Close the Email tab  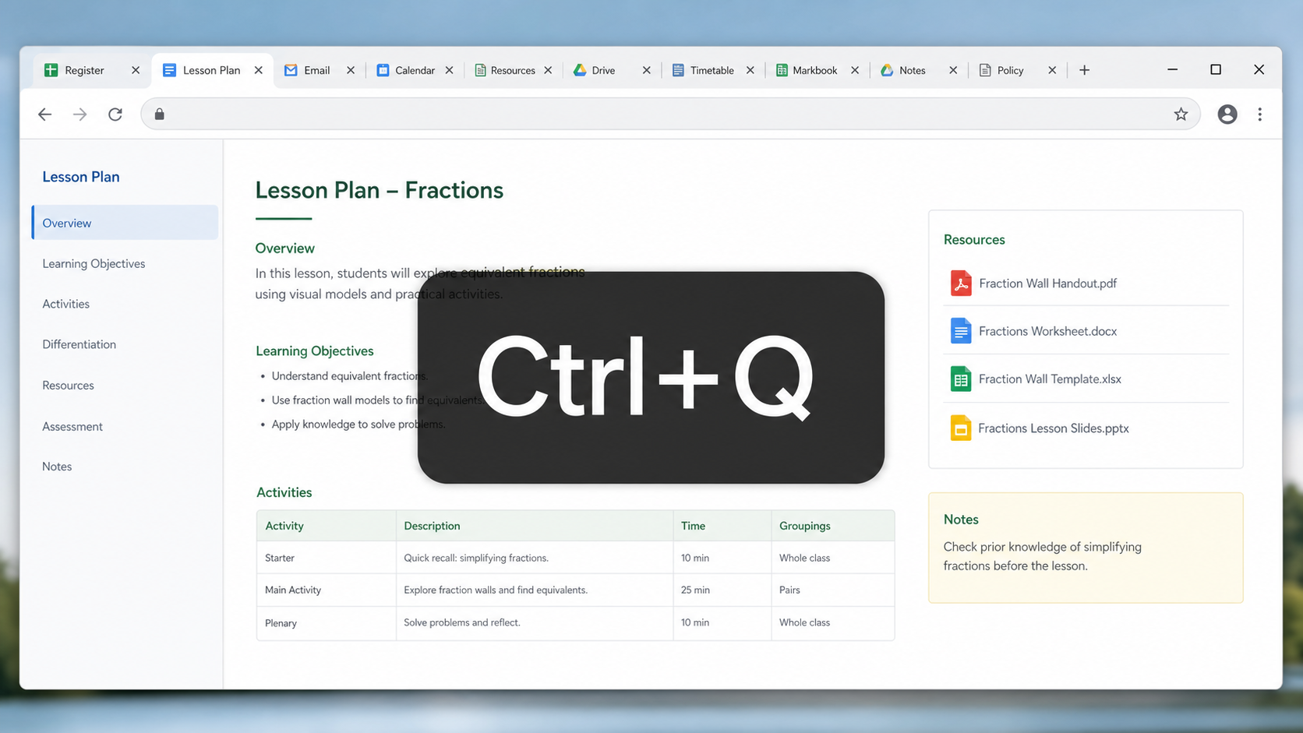pyautogui.click(x=351, y=70)
